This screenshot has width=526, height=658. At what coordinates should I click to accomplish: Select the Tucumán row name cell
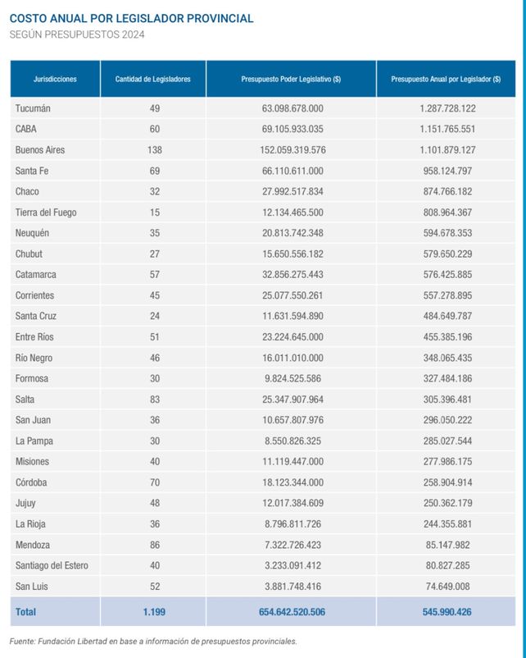pos(34,108)
